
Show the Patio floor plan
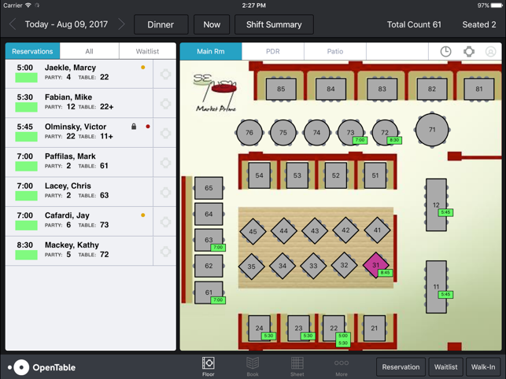(335, 51)
